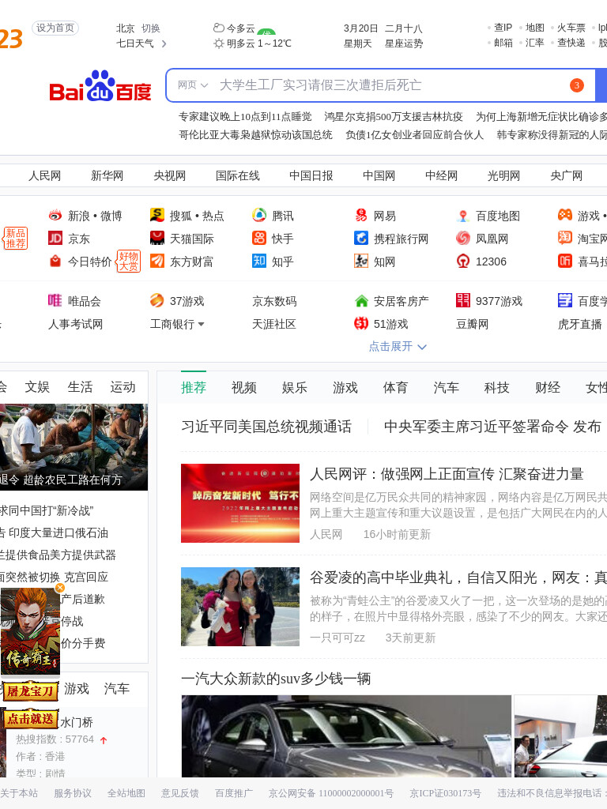
Task: Select the 体育 tab
Action: 395,387
